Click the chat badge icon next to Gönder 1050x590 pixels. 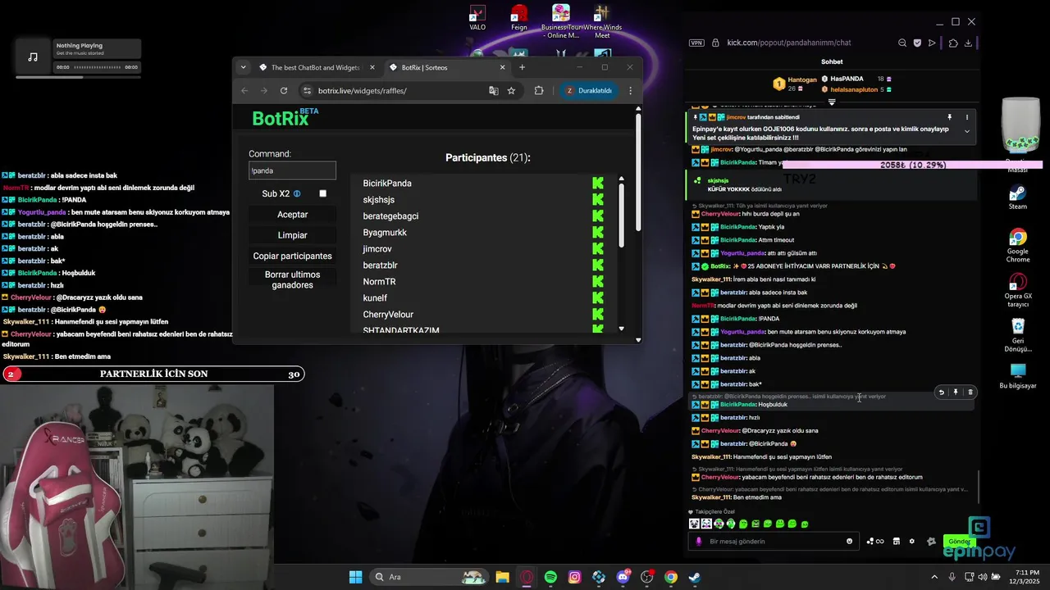pyautogui.click(x=931, y=541)
